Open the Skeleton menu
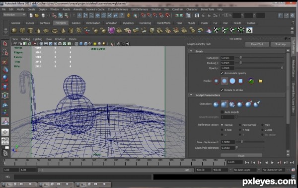Image resolution: width=298 pixels, height=188 pixels. point(156,9)
